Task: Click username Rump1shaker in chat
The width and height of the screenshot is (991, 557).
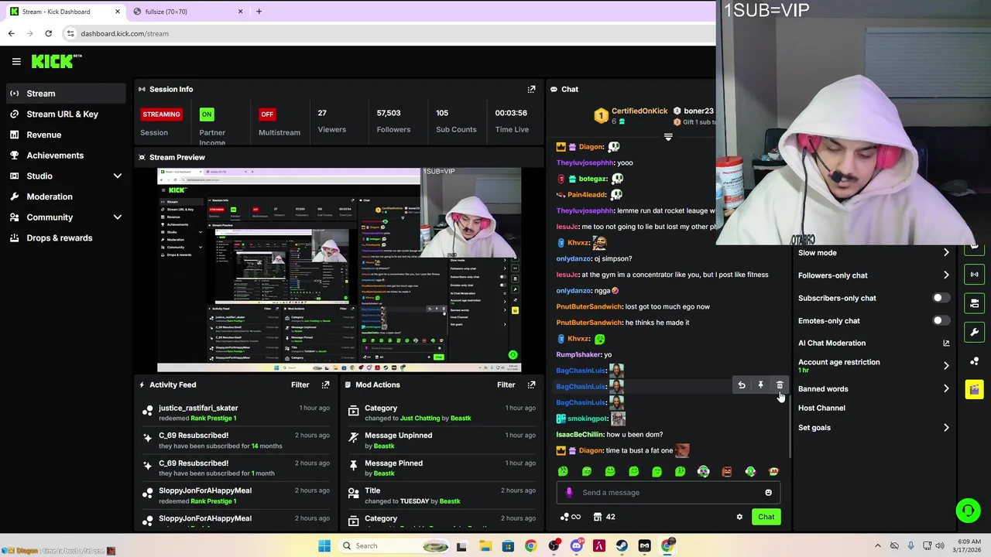Action: 578,354
